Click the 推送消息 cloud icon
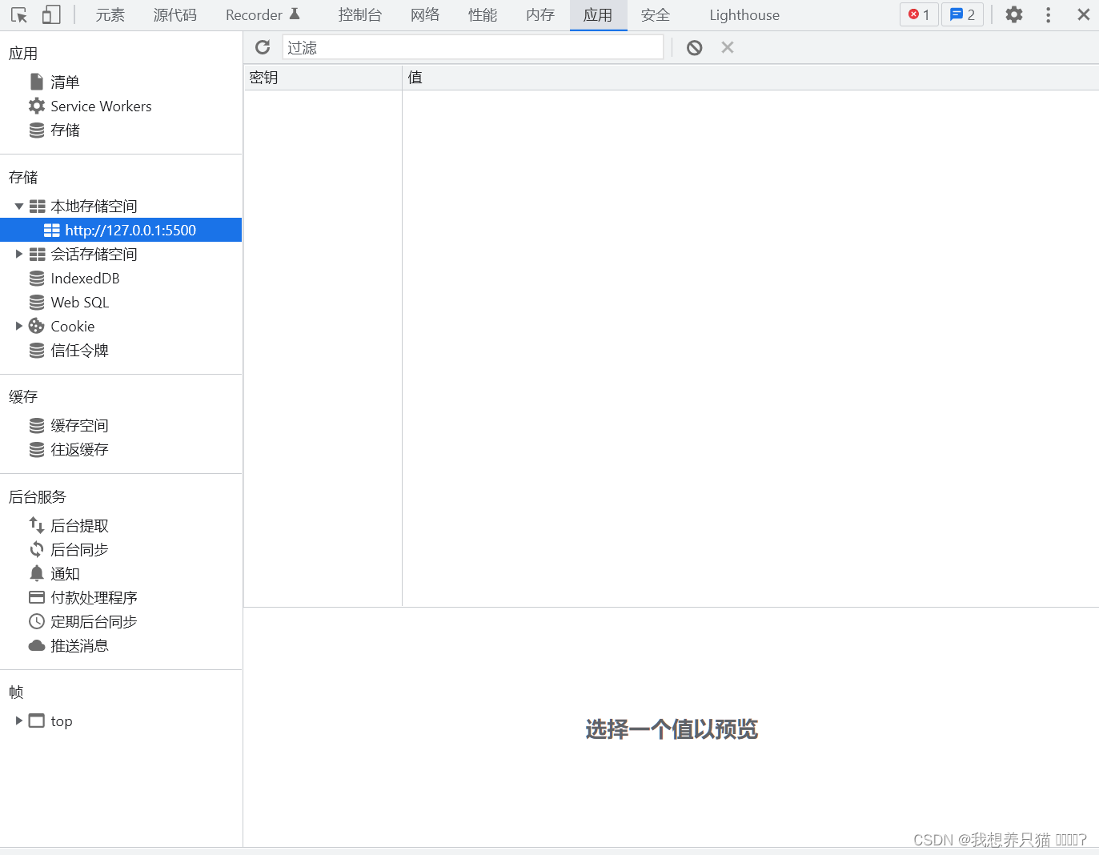Image resolution: width=1099 pixels, height=855 pixels. (37, 645)
